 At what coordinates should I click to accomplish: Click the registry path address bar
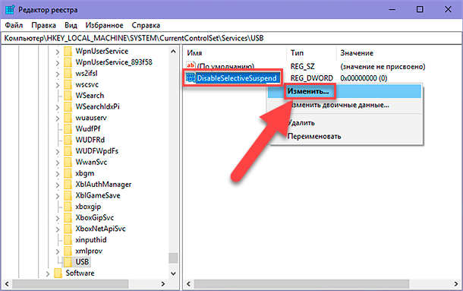point(231,38)
